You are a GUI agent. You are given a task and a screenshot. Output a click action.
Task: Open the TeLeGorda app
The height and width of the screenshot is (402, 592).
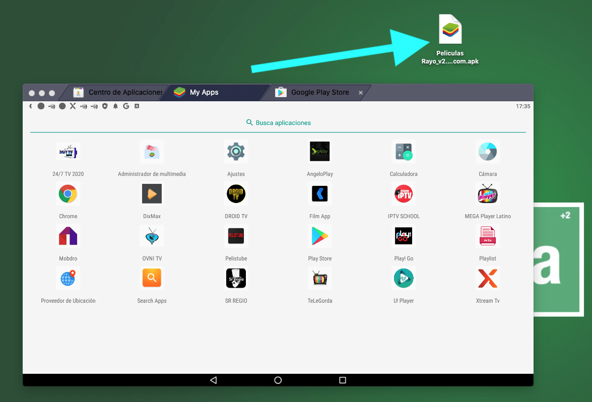click(319, 279)
